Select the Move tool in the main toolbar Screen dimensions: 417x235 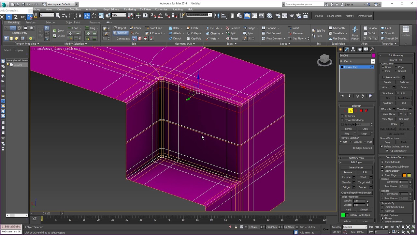[87, 16]
